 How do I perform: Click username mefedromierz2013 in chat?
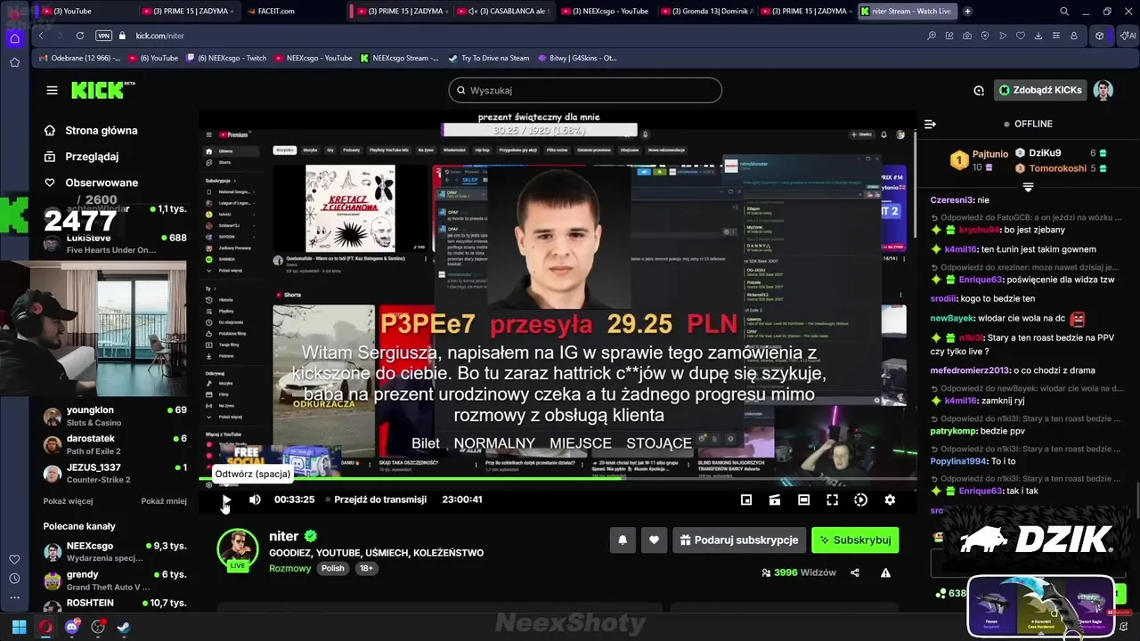(x=970, y=370)
